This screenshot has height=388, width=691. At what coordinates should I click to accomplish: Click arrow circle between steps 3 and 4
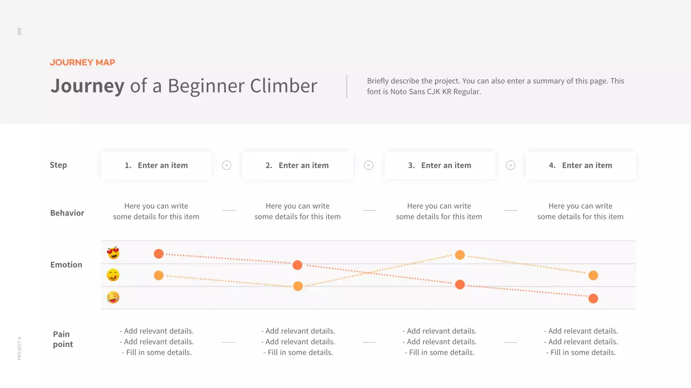click(511, 165)
